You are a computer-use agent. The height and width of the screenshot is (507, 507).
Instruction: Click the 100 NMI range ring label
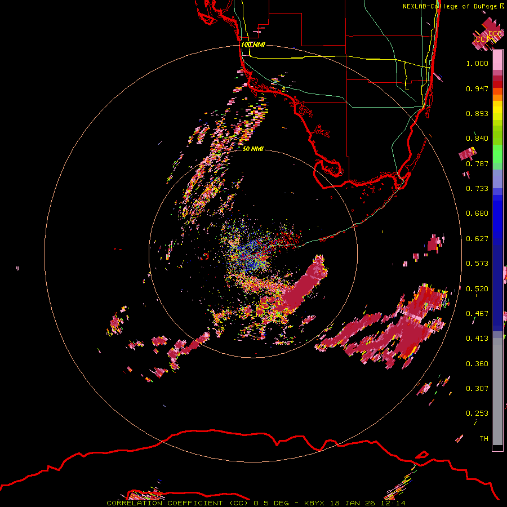pos(253,45)
